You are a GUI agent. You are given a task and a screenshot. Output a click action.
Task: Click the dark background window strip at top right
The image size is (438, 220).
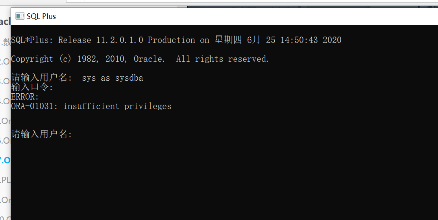pos(312,6)
